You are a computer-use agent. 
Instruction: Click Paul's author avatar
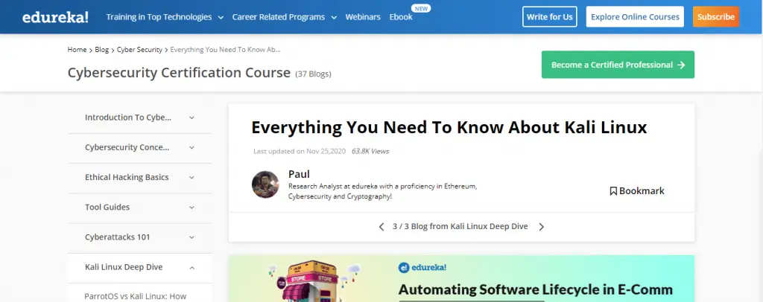(x=265, y=185)
